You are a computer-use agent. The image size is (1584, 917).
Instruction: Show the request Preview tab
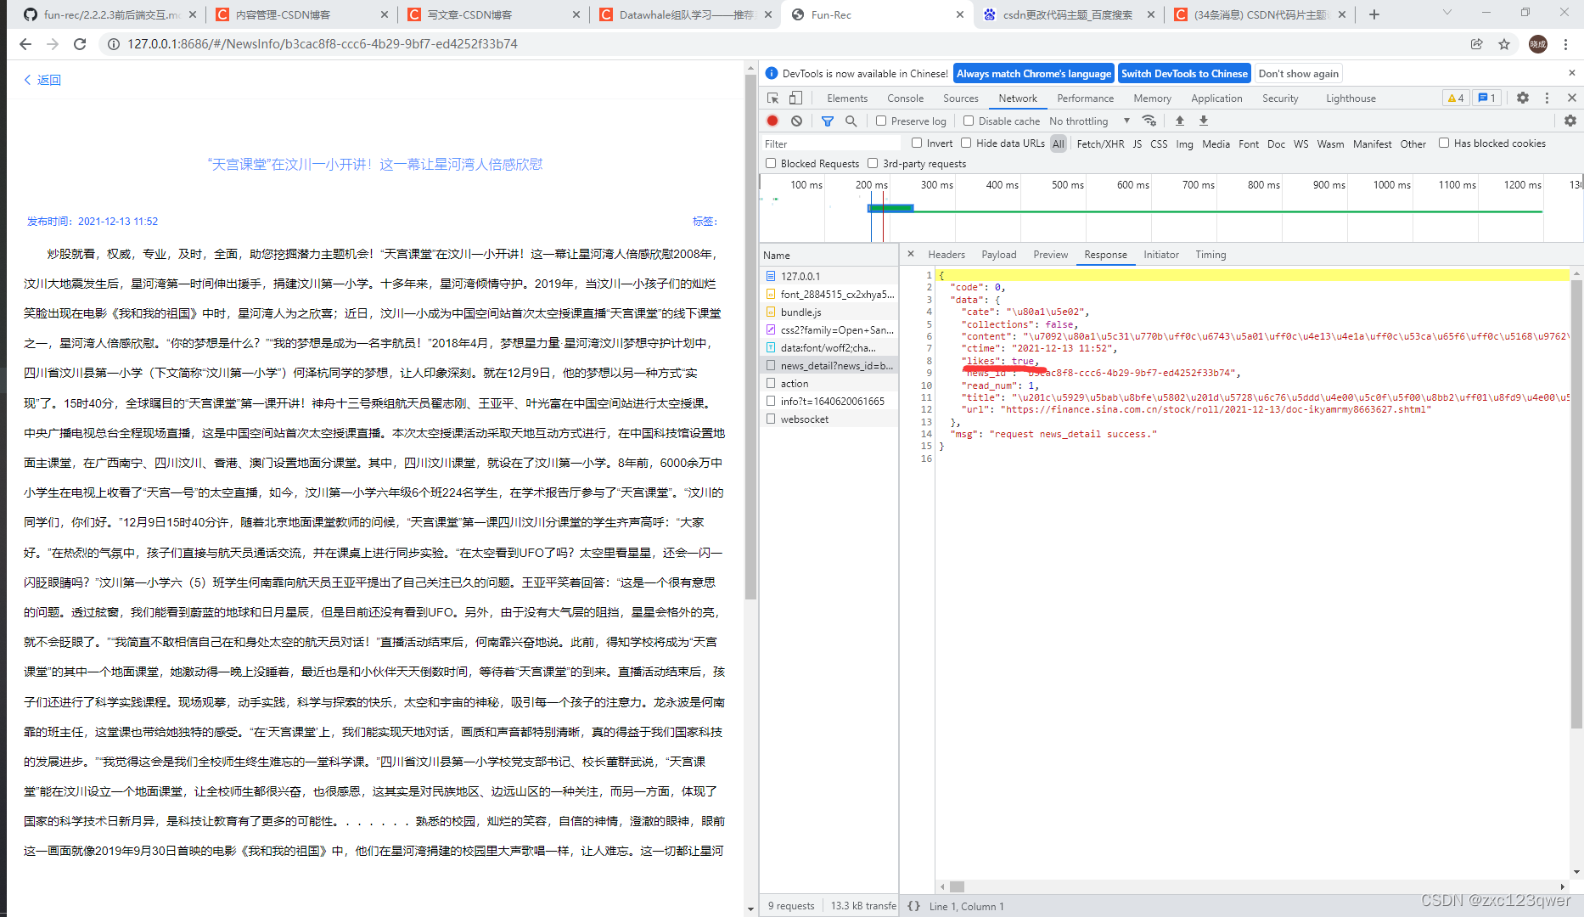click(1051, 255)
